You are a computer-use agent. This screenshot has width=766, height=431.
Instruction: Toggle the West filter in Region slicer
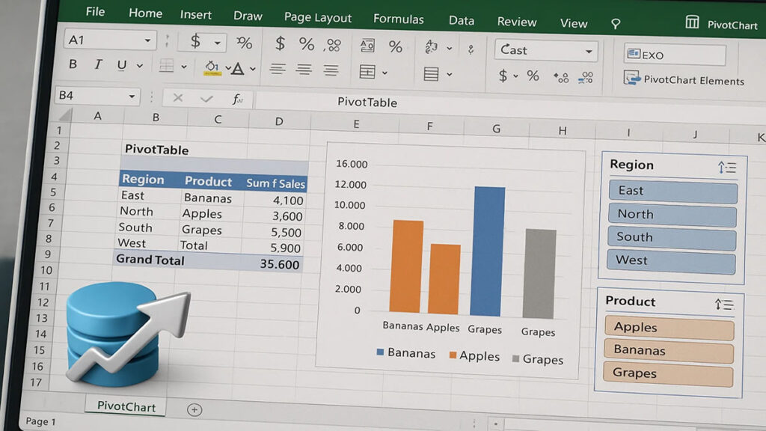672,261
